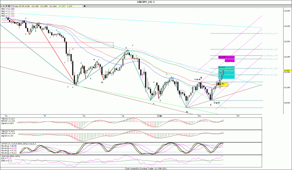292x170 pixels.
Task: Click the STOSC stochastic indicator title
Action: click(x=19, y=143)
